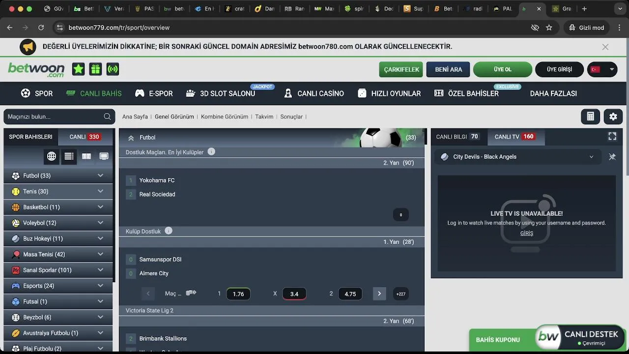Click the ÇARKIFELEK button
This screenshot has height=354, width=629.
(401, 69)
